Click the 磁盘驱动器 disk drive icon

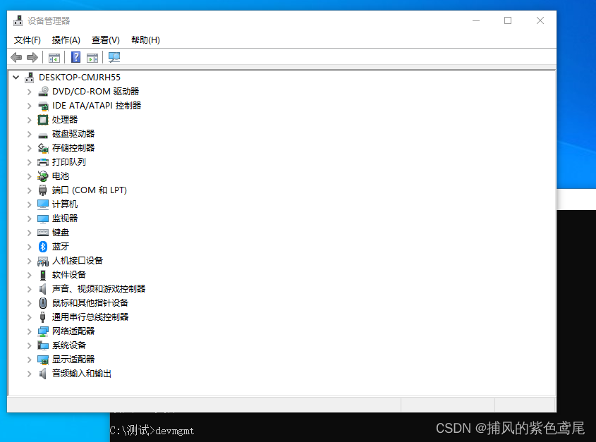43,134
